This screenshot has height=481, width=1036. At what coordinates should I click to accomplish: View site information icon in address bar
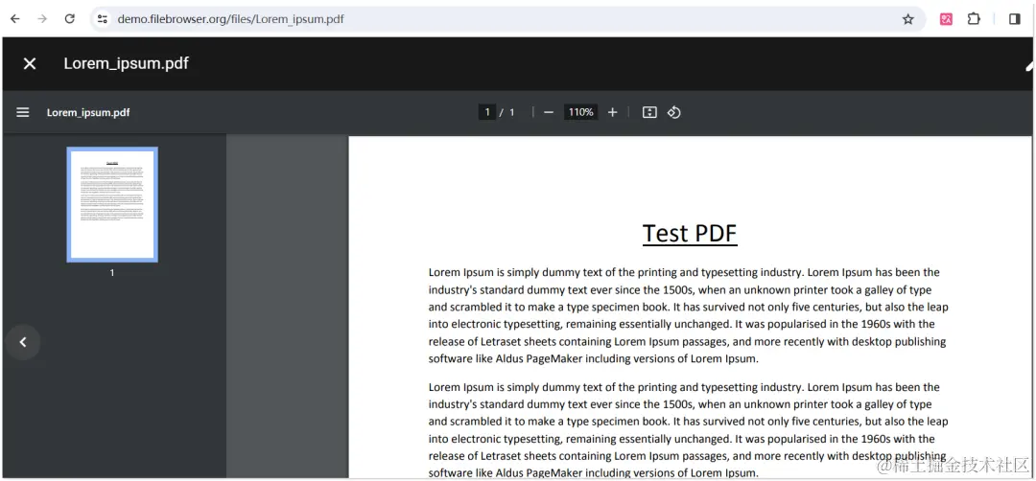[103, 19]
